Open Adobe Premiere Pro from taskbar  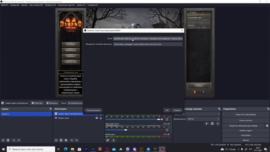pyautogui.click(x=86, y=149)
